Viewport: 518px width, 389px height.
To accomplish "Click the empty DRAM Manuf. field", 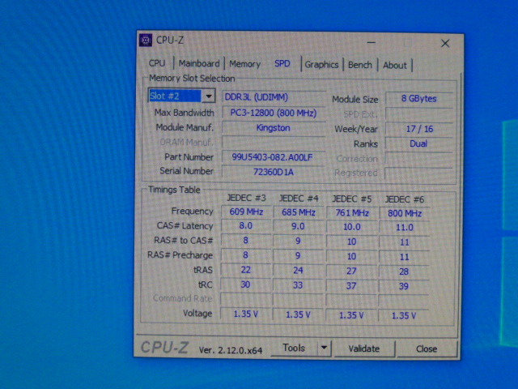I will coord(274,143).
